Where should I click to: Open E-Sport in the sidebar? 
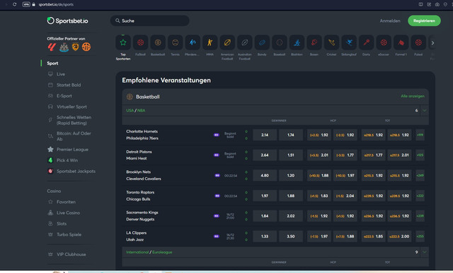[64, 96]
